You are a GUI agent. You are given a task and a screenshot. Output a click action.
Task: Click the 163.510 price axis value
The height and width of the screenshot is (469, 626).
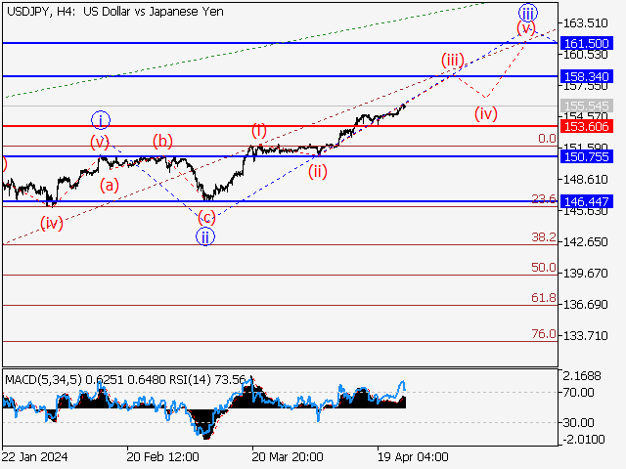[585, 23]
